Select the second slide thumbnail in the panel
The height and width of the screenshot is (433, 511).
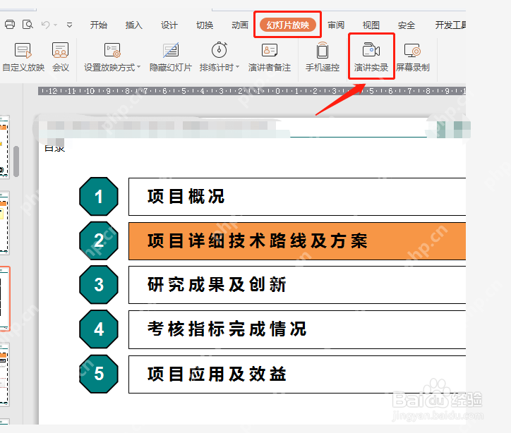click(x=4, y=223)
